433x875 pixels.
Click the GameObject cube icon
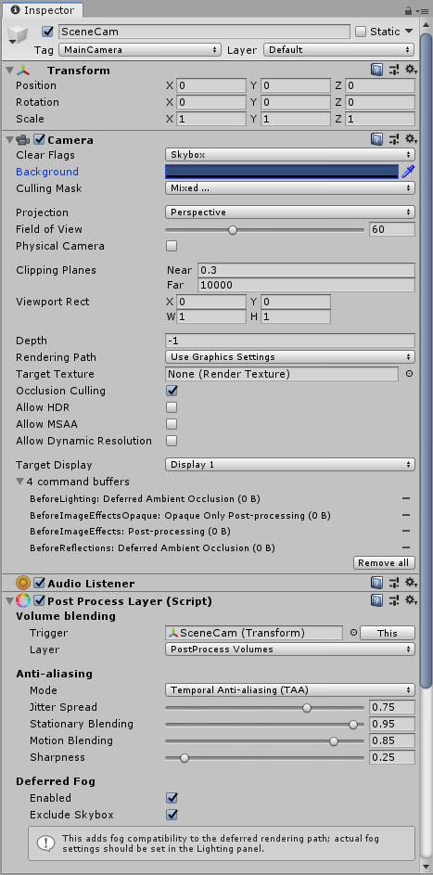[18, 35]
